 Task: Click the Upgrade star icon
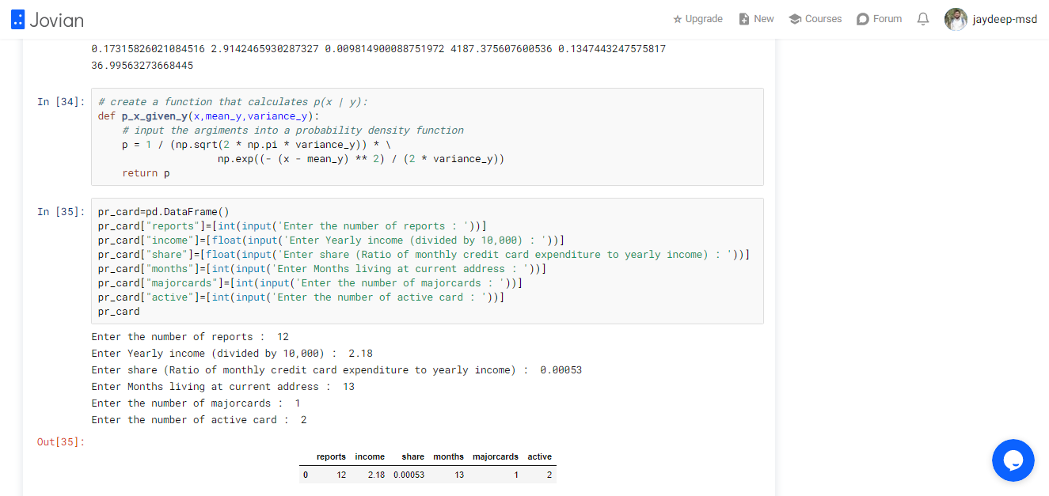tap(677, 19)
